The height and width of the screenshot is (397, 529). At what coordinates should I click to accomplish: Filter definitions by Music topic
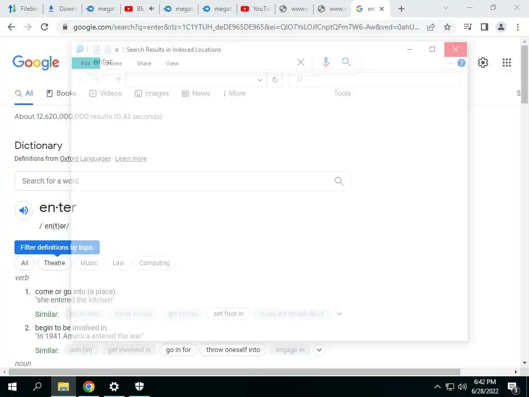pyautogui.click(x=89, y=263)
